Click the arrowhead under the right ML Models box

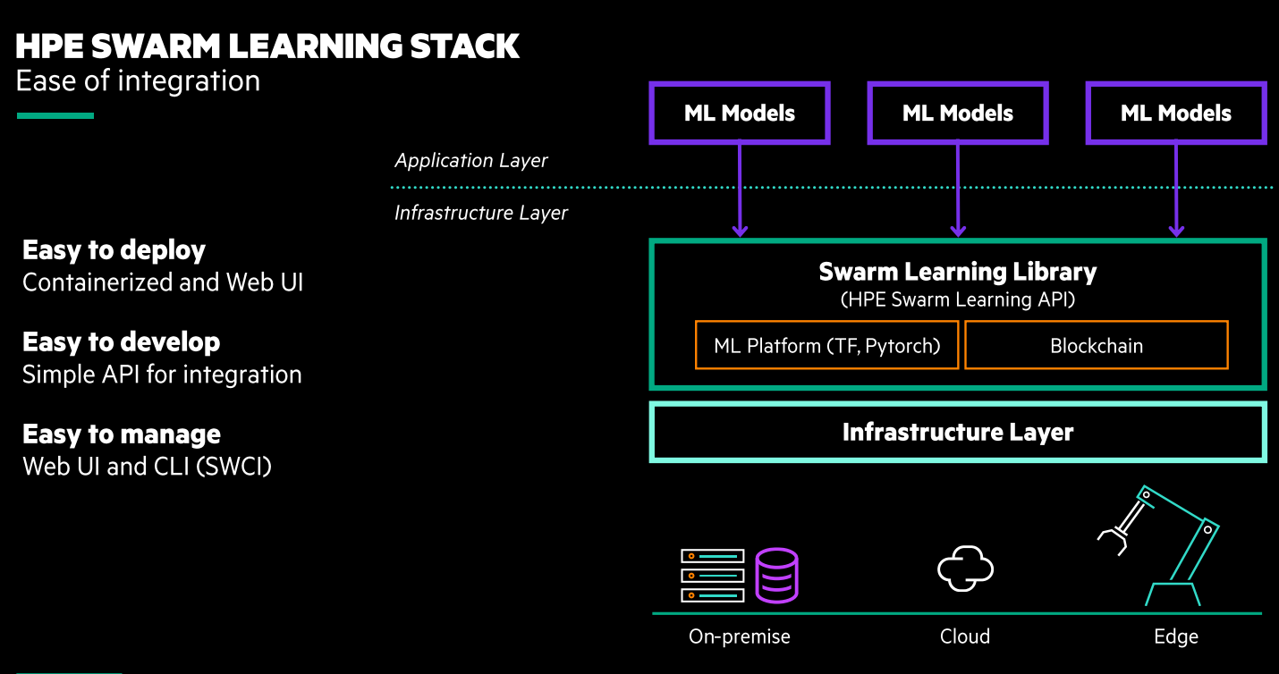tap(1176, 230)
